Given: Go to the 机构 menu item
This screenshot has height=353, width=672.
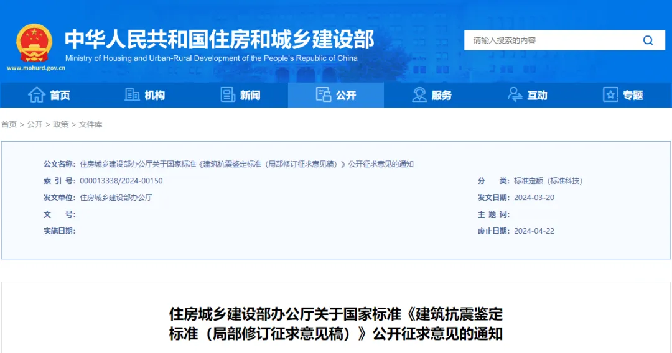Looking at the screenshot, I should tap(155, 96).
